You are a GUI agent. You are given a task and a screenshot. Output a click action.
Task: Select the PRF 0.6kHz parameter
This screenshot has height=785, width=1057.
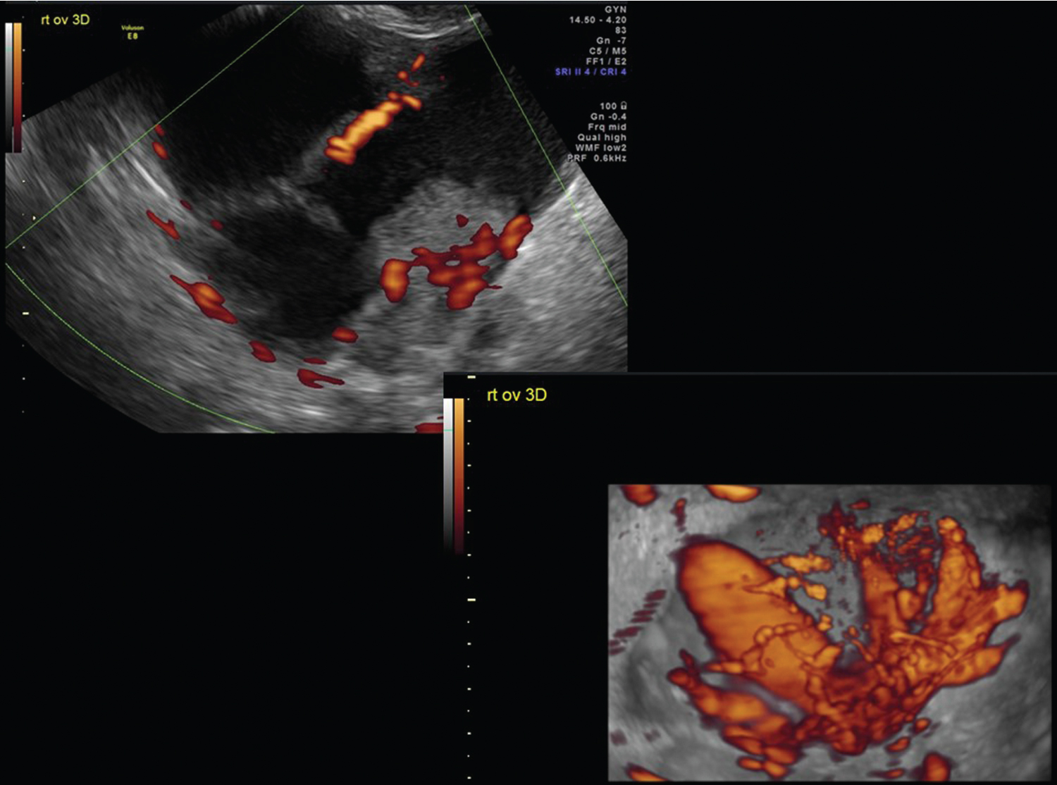598,159
